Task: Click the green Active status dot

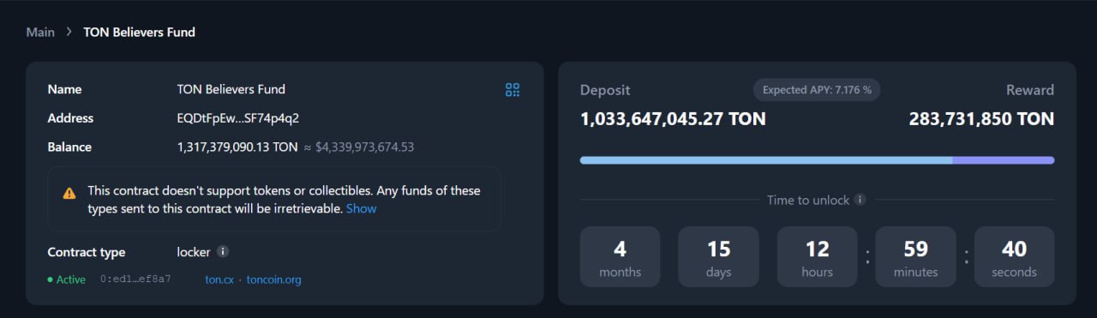Action: [x=51, y=279]
